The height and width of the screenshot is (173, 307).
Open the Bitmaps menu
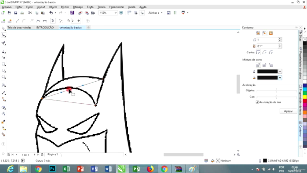click(x=78, y=7)
